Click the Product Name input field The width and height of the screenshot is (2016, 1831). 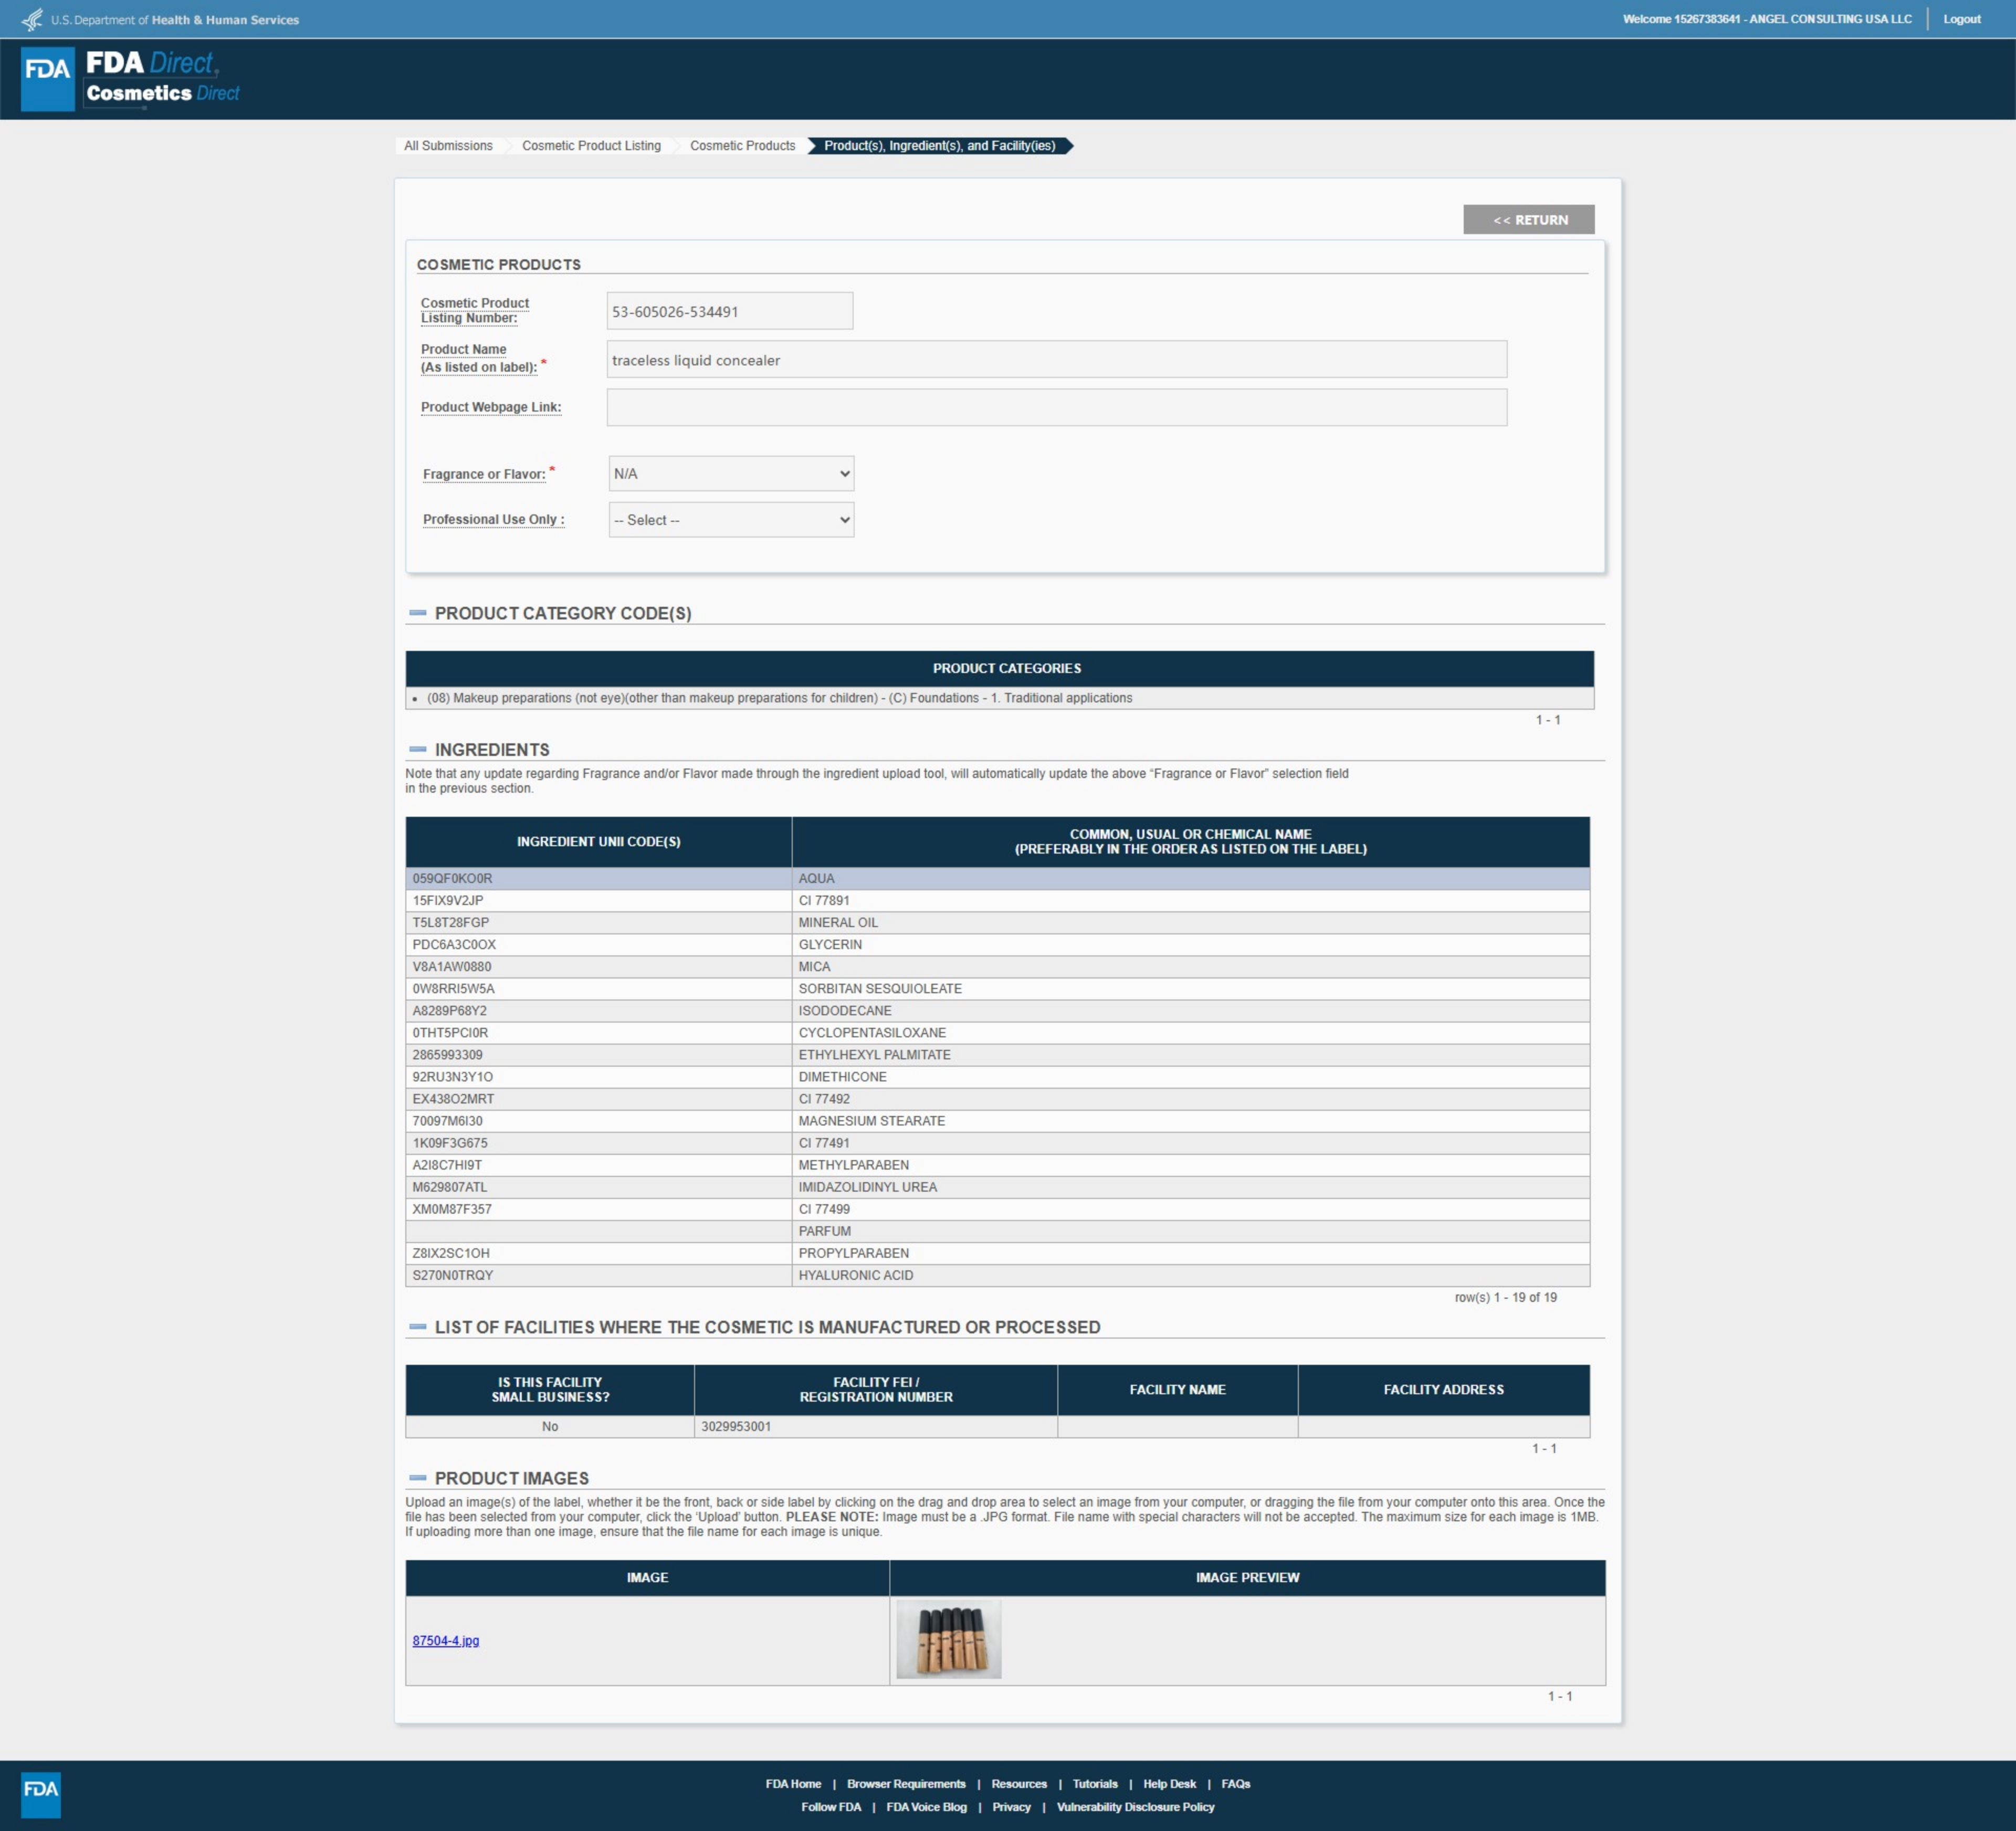coord(1056,359)
